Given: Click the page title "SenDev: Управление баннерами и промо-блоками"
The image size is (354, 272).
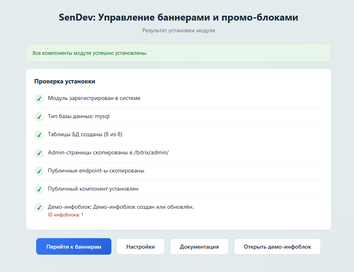Looking at the screenshot, I should (x=179, y=17).
